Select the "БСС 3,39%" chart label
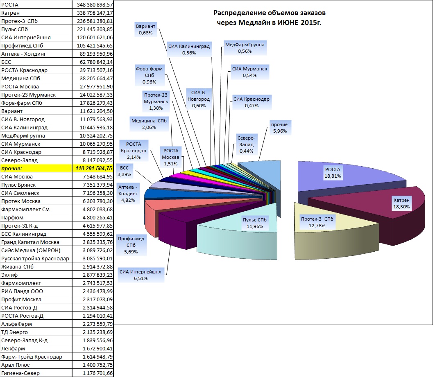The image size is (435, 377). 124,171
